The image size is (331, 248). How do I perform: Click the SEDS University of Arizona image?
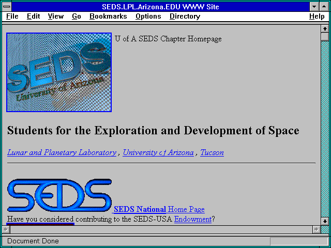tap(59, 72)
